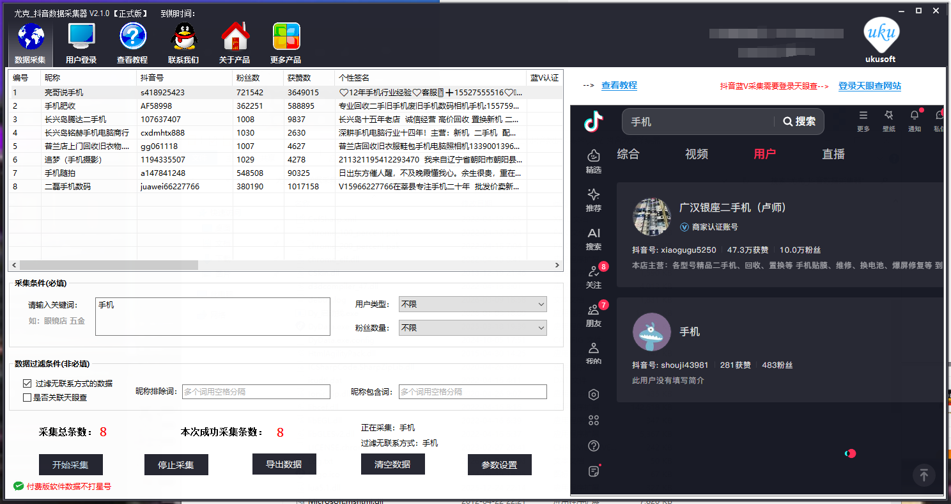
Task: Open the 登录天眼查网站 link
Action: pos(869,85)
